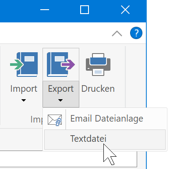
Task: Close the window with the X button
Action: (x=125, y=10)
